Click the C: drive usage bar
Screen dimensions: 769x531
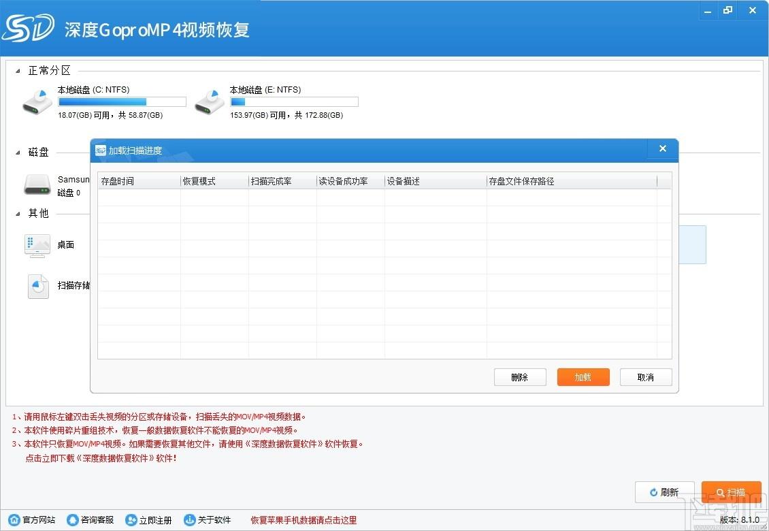tap(122, 101)
